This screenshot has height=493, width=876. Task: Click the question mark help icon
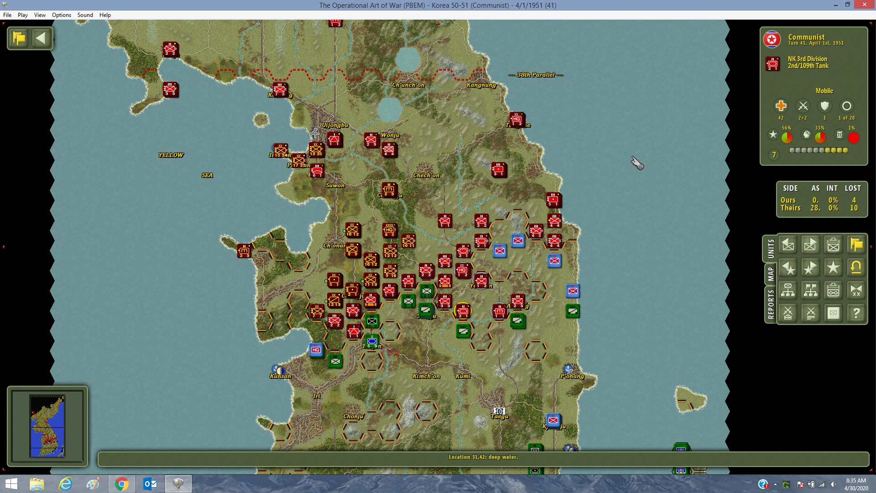856,313
